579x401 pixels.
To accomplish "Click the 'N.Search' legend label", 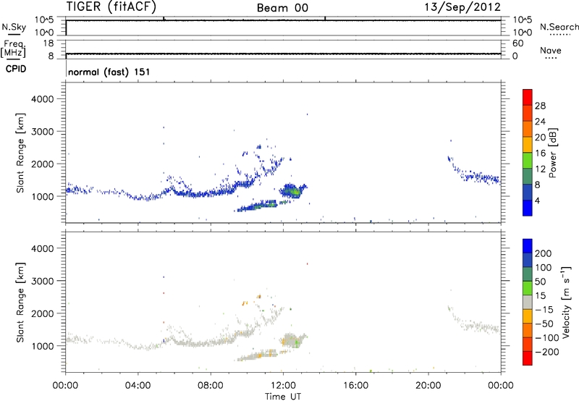I will (559, 27).
